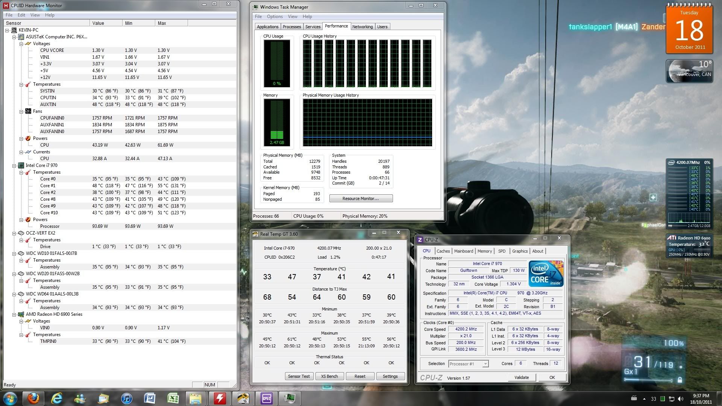Select the Core #10 temperature row
This screenshot has width=722, height=406.
point(120,213)
